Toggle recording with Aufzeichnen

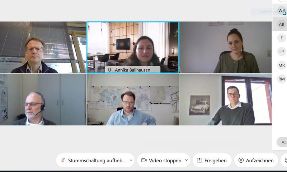256,160
